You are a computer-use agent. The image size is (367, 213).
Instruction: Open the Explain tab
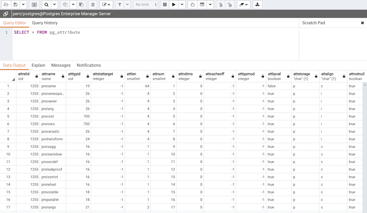click(x=38, y=65)
